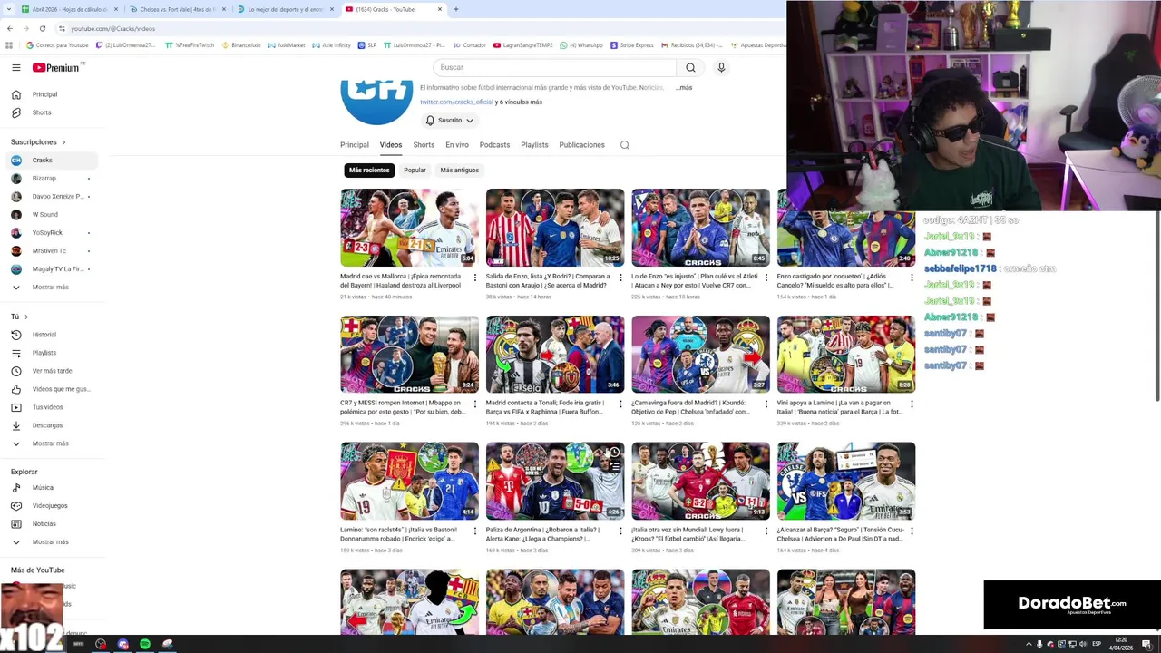Open options menu for Madrid contacta a Tonali
This screenshot has width=1161, height=653.
pyautogui.click(x=620, y=404)
